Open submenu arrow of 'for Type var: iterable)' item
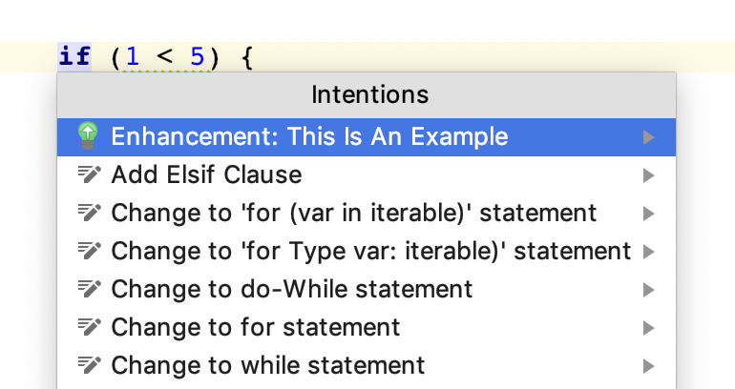Viewport: 735px width, 389px height. [649, 252]
